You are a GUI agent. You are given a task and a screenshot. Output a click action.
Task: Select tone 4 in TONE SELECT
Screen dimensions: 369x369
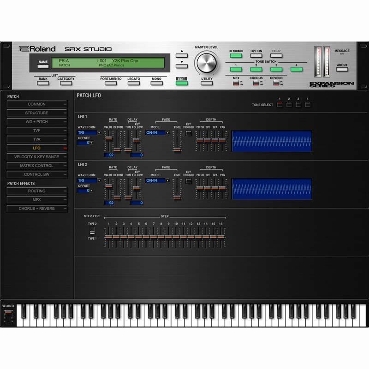click(307, 105)
